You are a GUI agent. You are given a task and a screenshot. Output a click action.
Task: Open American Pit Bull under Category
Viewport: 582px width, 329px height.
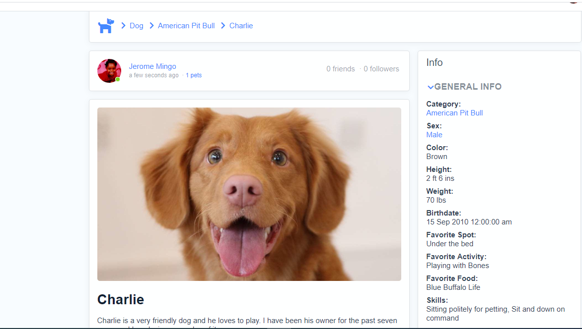pos(454,113)
